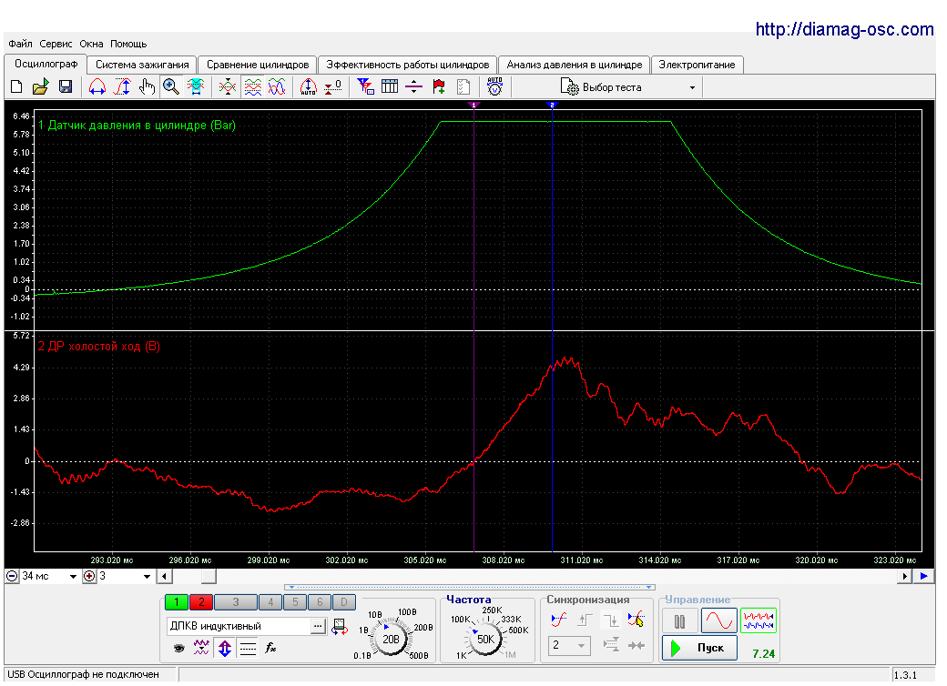
Task: Click the table grid icon
Action: 390,87
